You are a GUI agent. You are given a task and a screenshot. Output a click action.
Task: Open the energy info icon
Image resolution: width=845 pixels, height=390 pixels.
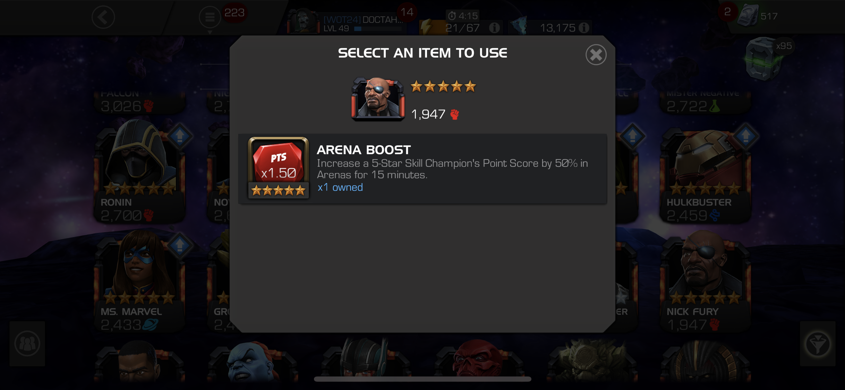(x=494, y=28)
